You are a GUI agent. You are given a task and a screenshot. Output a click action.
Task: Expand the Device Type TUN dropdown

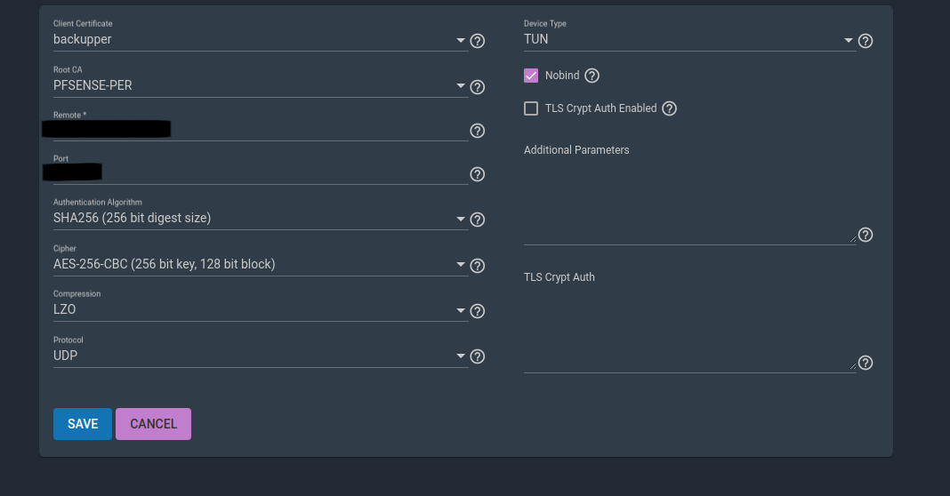(x=689, y=39)
